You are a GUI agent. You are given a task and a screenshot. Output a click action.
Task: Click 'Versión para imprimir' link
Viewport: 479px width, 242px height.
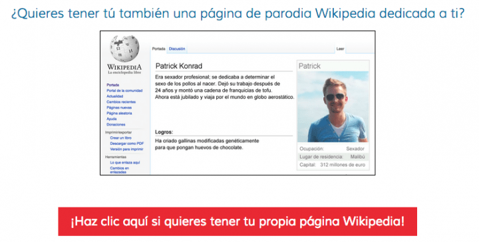tap(126, 149)
